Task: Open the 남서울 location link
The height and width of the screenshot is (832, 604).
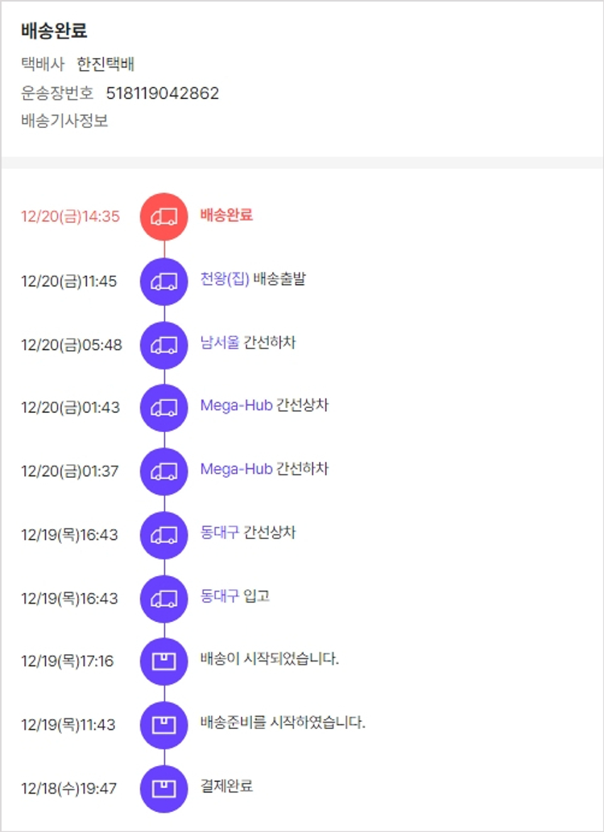Action: [x=220, y=343]
